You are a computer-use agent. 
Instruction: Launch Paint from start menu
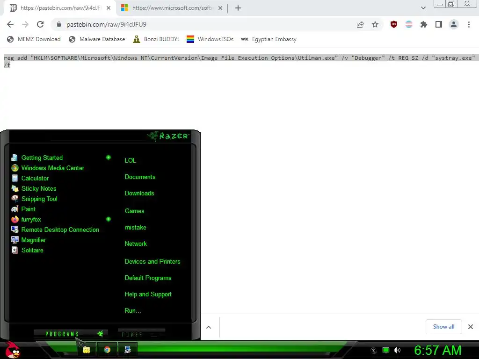(x=29, y=209)
